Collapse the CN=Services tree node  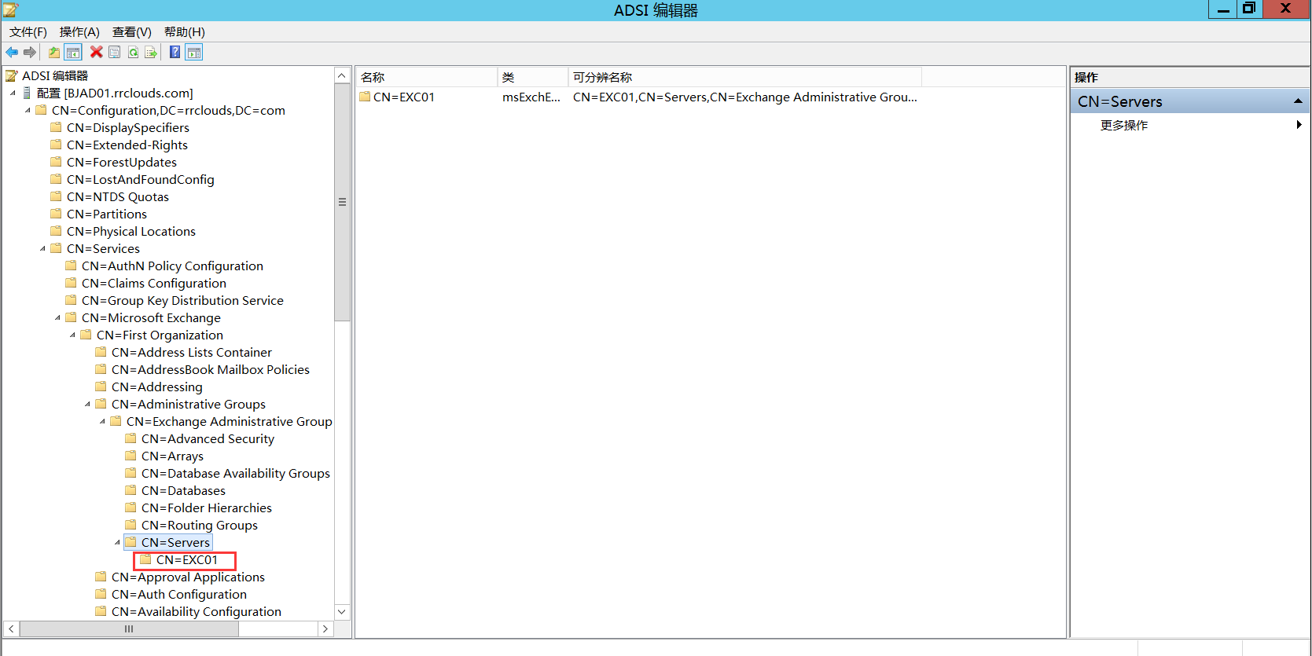click(42, 248)
